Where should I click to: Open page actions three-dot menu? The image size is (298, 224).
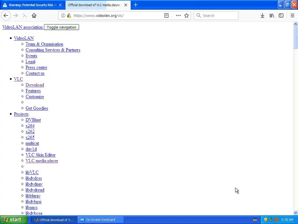coord(178,16)
